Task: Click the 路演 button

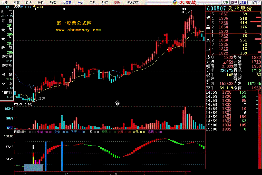Action: [243, 3]
